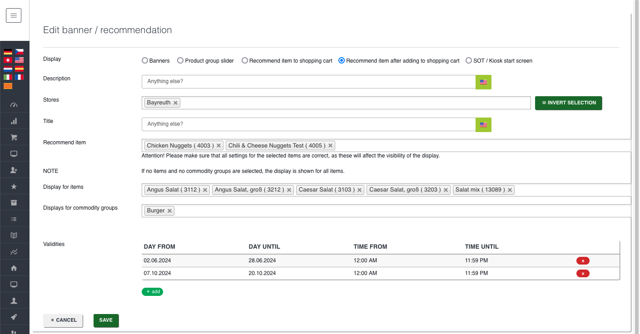This screenshot has height=334, width=640.
Task: Remove Angus Salat, groß (3212) tag
Action: pos(289,190)
